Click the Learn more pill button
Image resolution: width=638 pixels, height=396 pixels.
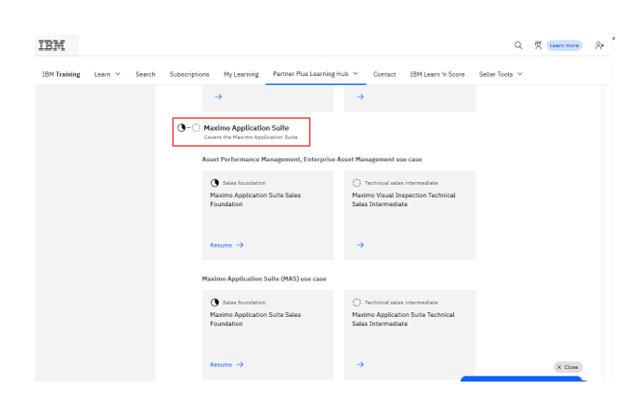pyautogui.click(x=565, y=45)
